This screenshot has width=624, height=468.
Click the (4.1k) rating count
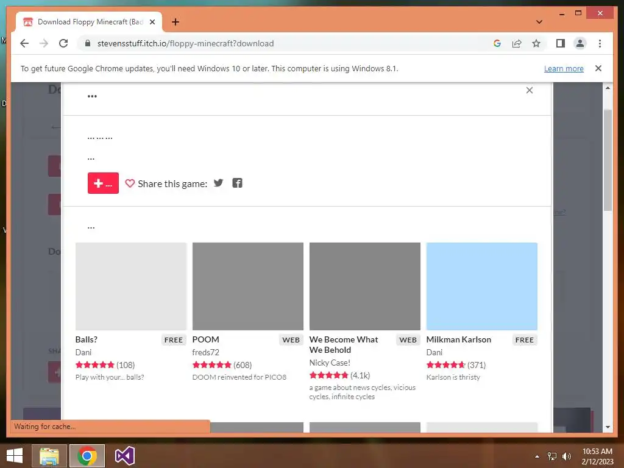point(360,375)
